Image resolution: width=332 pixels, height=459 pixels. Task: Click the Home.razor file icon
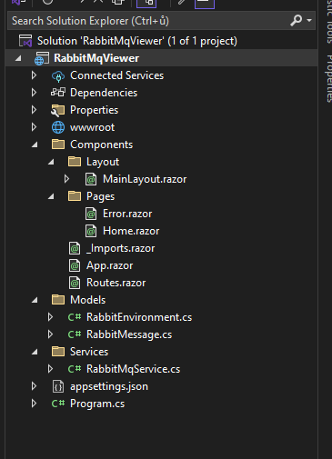91,231
